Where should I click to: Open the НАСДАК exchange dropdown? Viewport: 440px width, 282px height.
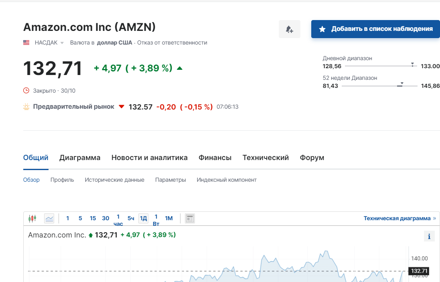point(62,43)
